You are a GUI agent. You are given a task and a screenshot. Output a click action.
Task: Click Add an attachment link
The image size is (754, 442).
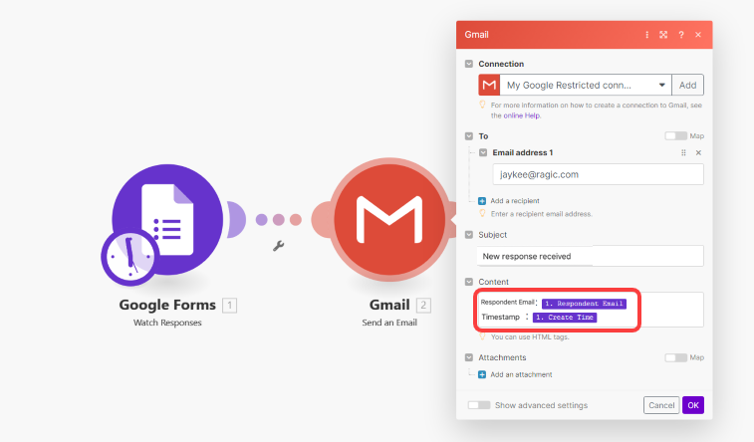click(521, 374)
